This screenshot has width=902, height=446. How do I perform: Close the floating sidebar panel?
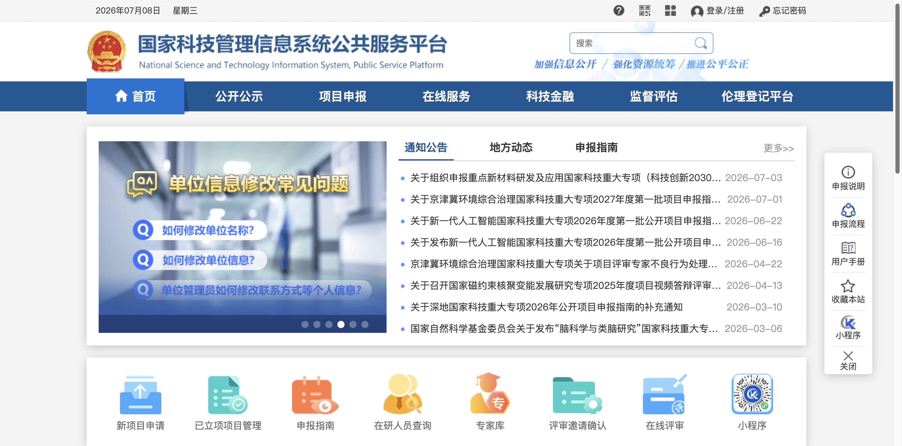(848, 360)
